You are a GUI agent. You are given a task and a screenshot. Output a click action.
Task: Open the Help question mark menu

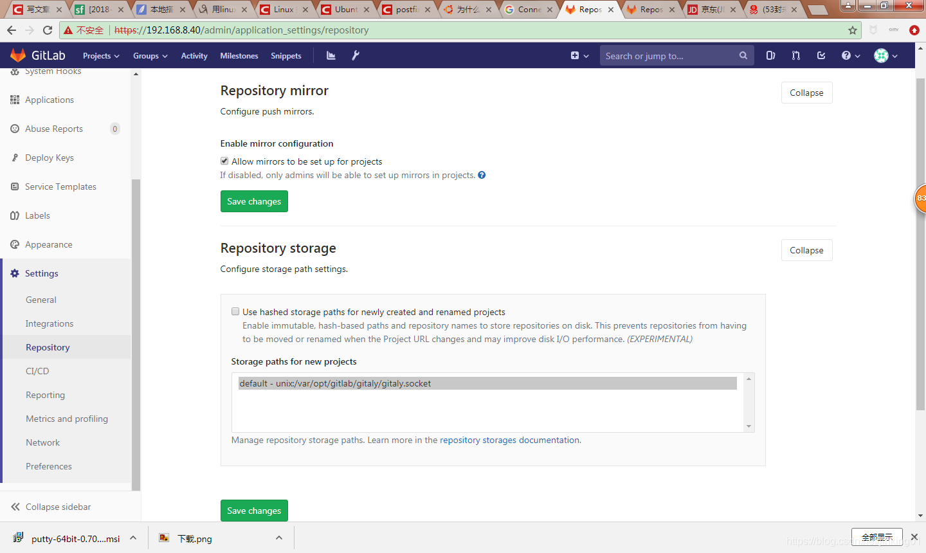coord(850,56)
